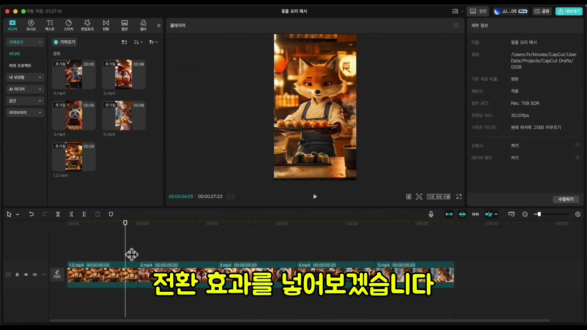
Task: Open the shortcuts keyboard button
Action: [x=478, y=11]
